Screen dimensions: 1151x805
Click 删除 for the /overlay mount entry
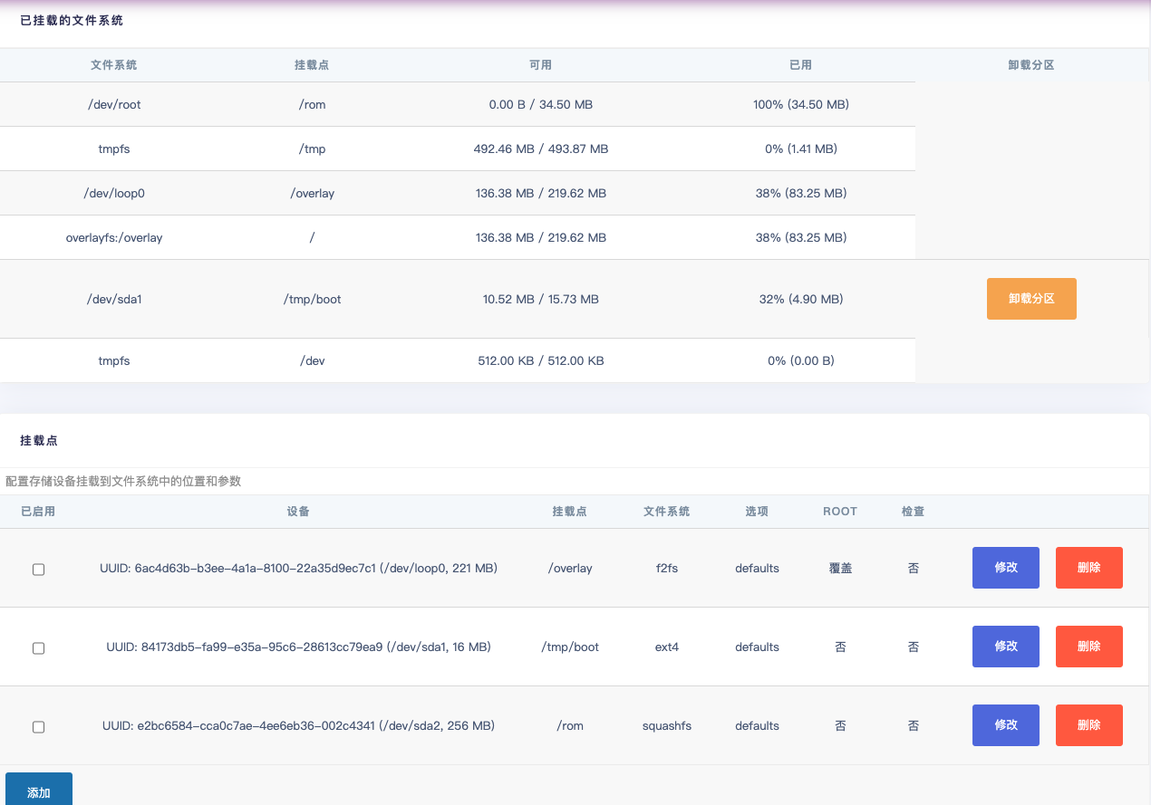[1088, 568]
